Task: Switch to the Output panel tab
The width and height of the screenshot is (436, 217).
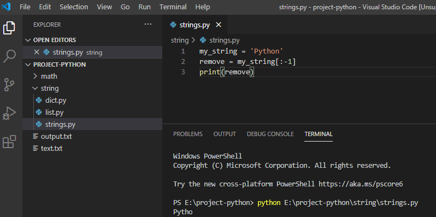Action: click(225, 134)
